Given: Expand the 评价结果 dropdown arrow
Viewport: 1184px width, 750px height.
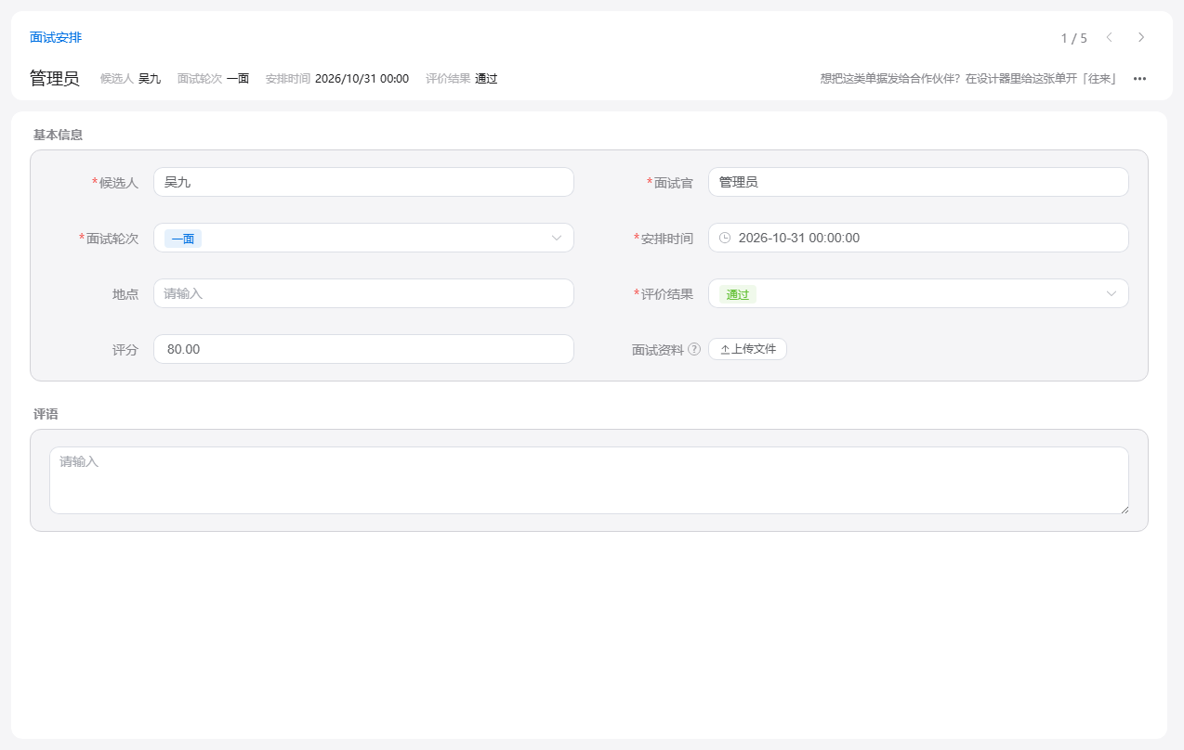Looking at the screenshot, I should (1112, 293).
